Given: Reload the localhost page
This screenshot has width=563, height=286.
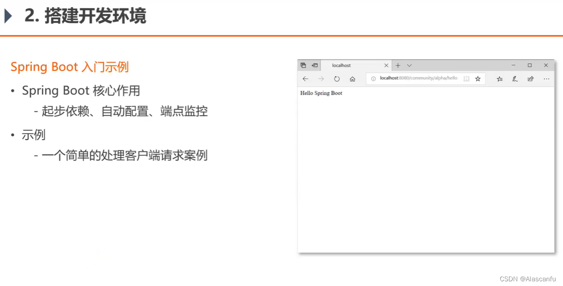Looking at the screenshot, I should tap(337, 79).
